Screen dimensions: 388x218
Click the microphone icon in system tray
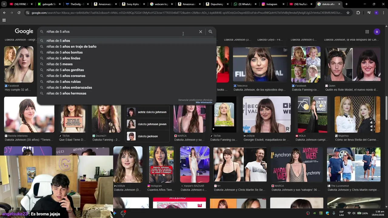tap(334, 213)
